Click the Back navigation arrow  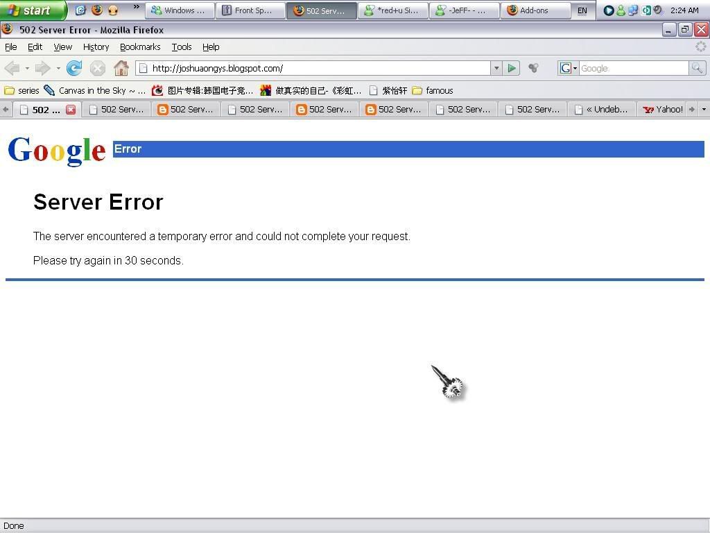point(12,69)
